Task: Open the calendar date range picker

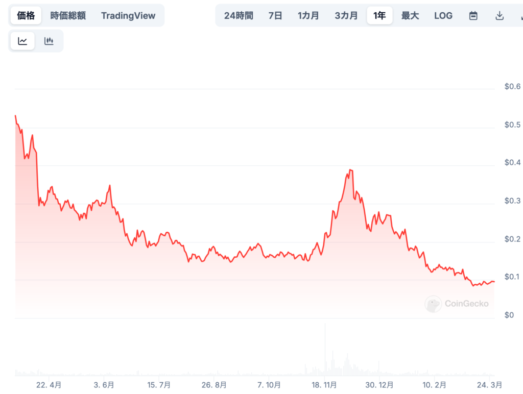Action: 473,16
